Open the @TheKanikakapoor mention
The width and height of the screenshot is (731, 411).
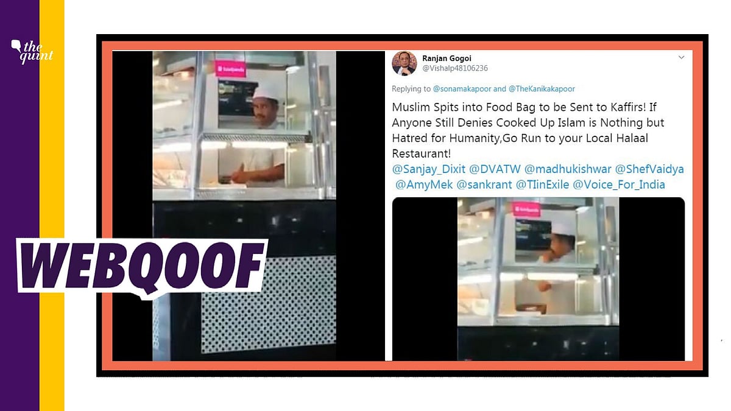point(542,89)
